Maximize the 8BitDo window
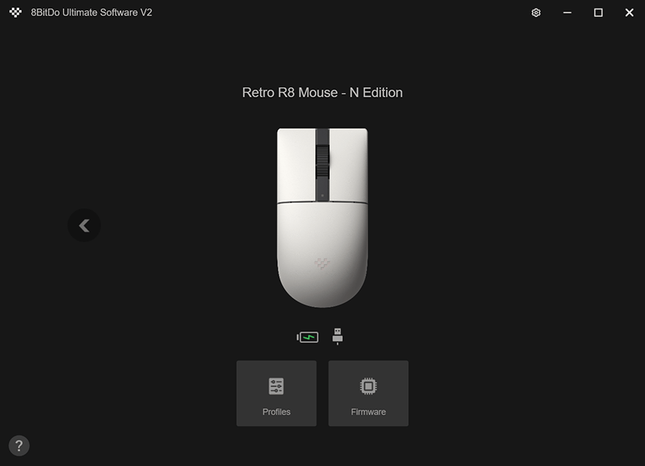This screenshot has height=466, width=645. coord(598,12)
